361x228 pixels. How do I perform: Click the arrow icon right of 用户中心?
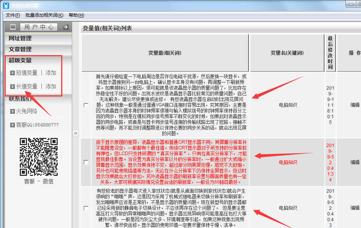66,27
